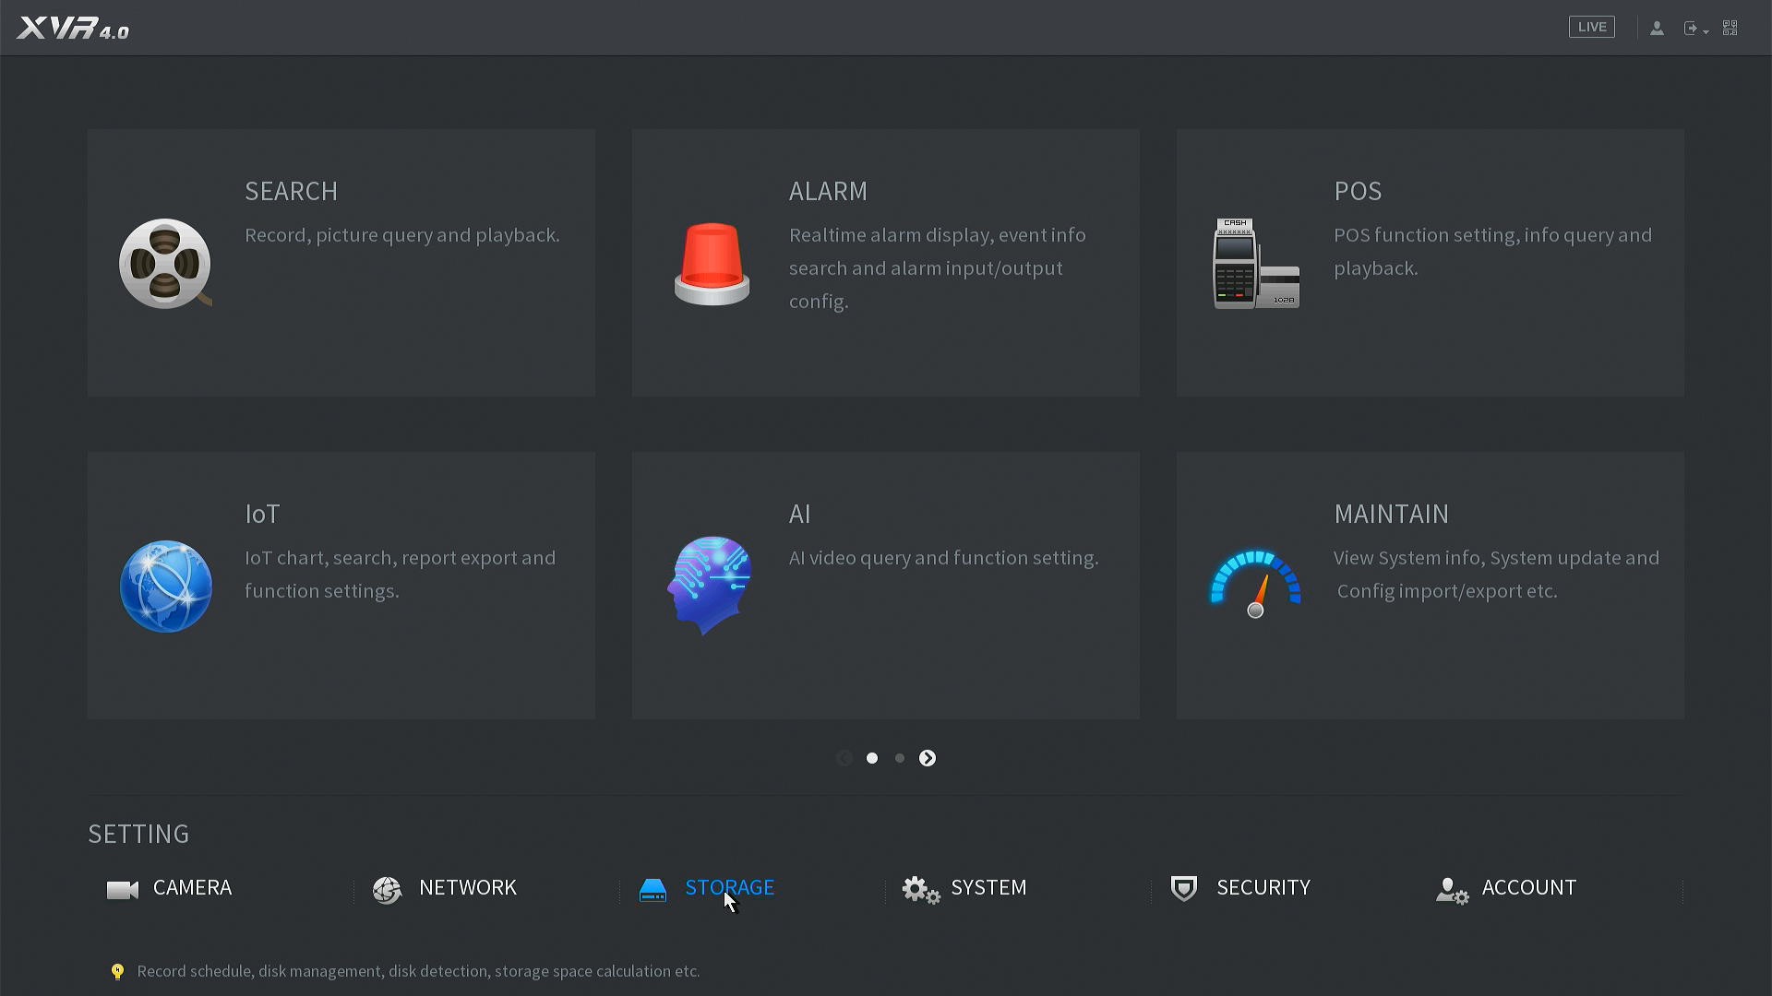This screenshot has height=996, width=1772.
Task: Click the previous page arrow
Action: click(844, 758)
